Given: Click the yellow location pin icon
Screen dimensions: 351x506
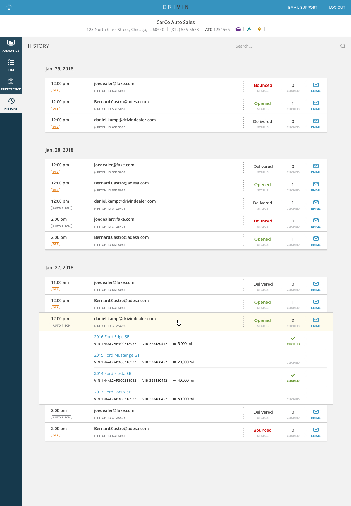Looking at the screenshot, I should click(x=259, y=29).
